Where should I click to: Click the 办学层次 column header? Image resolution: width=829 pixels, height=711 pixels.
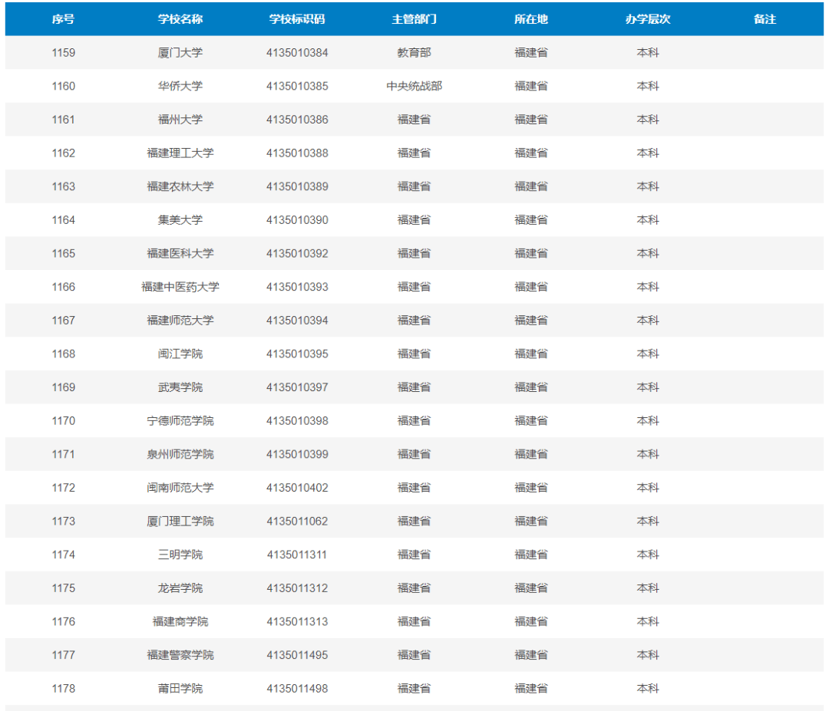(648, 19)
